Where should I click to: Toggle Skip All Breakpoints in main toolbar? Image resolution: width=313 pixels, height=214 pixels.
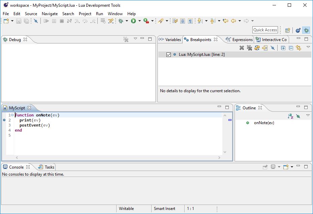36,21
